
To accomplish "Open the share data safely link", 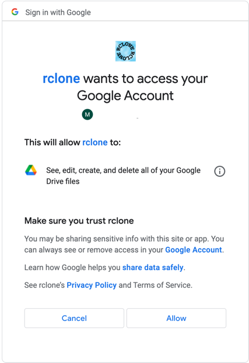I will click(x=153, y=267).
